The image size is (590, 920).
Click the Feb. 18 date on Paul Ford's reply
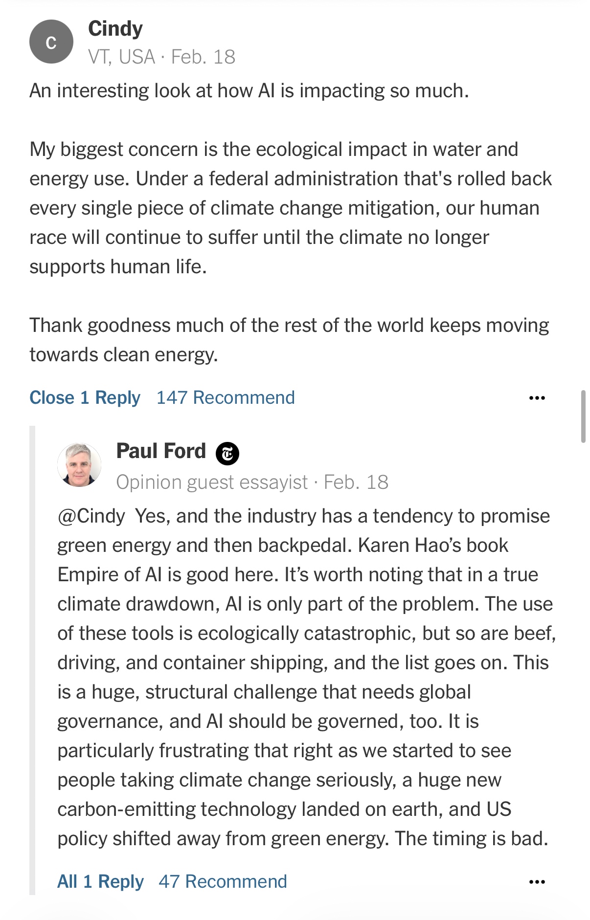coord(356,482)
